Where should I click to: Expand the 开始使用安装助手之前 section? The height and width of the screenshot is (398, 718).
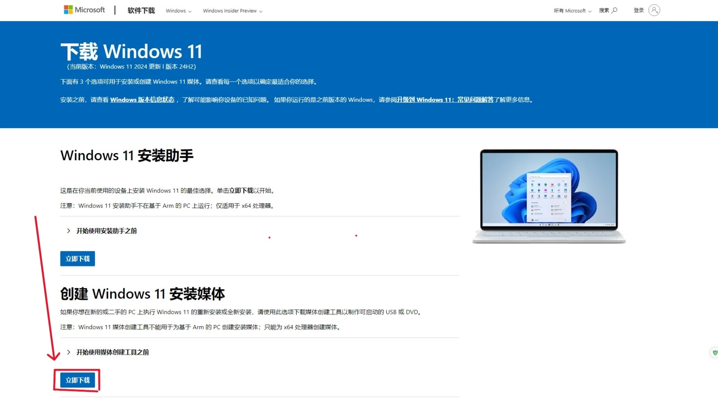pyautogui.click(x=106, y=231)
